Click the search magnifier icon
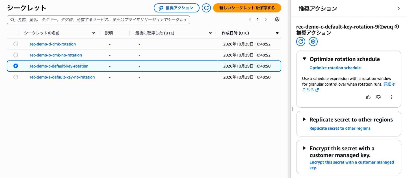Viewport: 407px width, 178px height. 12,20
